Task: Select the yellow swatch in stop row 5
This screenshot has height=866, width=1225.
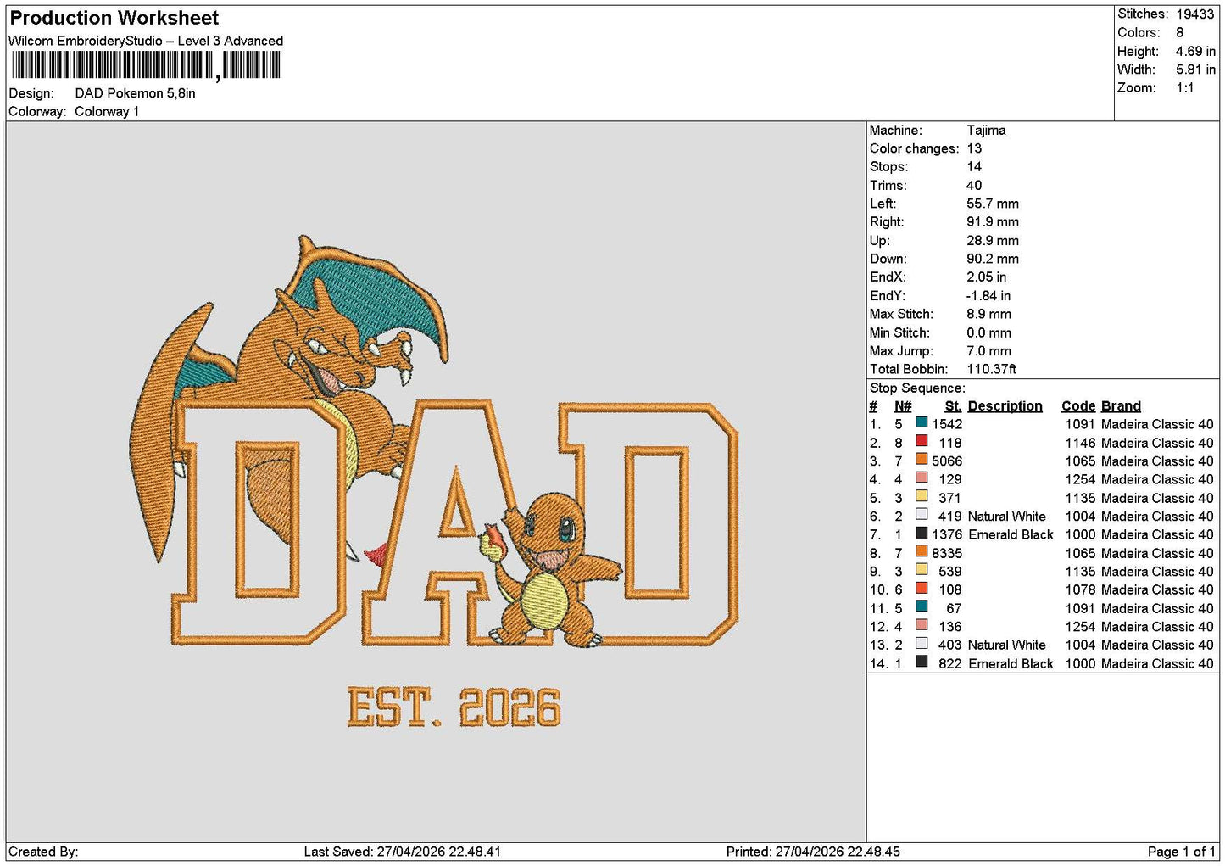Action: pyautogui.click(x=922, y=496)
